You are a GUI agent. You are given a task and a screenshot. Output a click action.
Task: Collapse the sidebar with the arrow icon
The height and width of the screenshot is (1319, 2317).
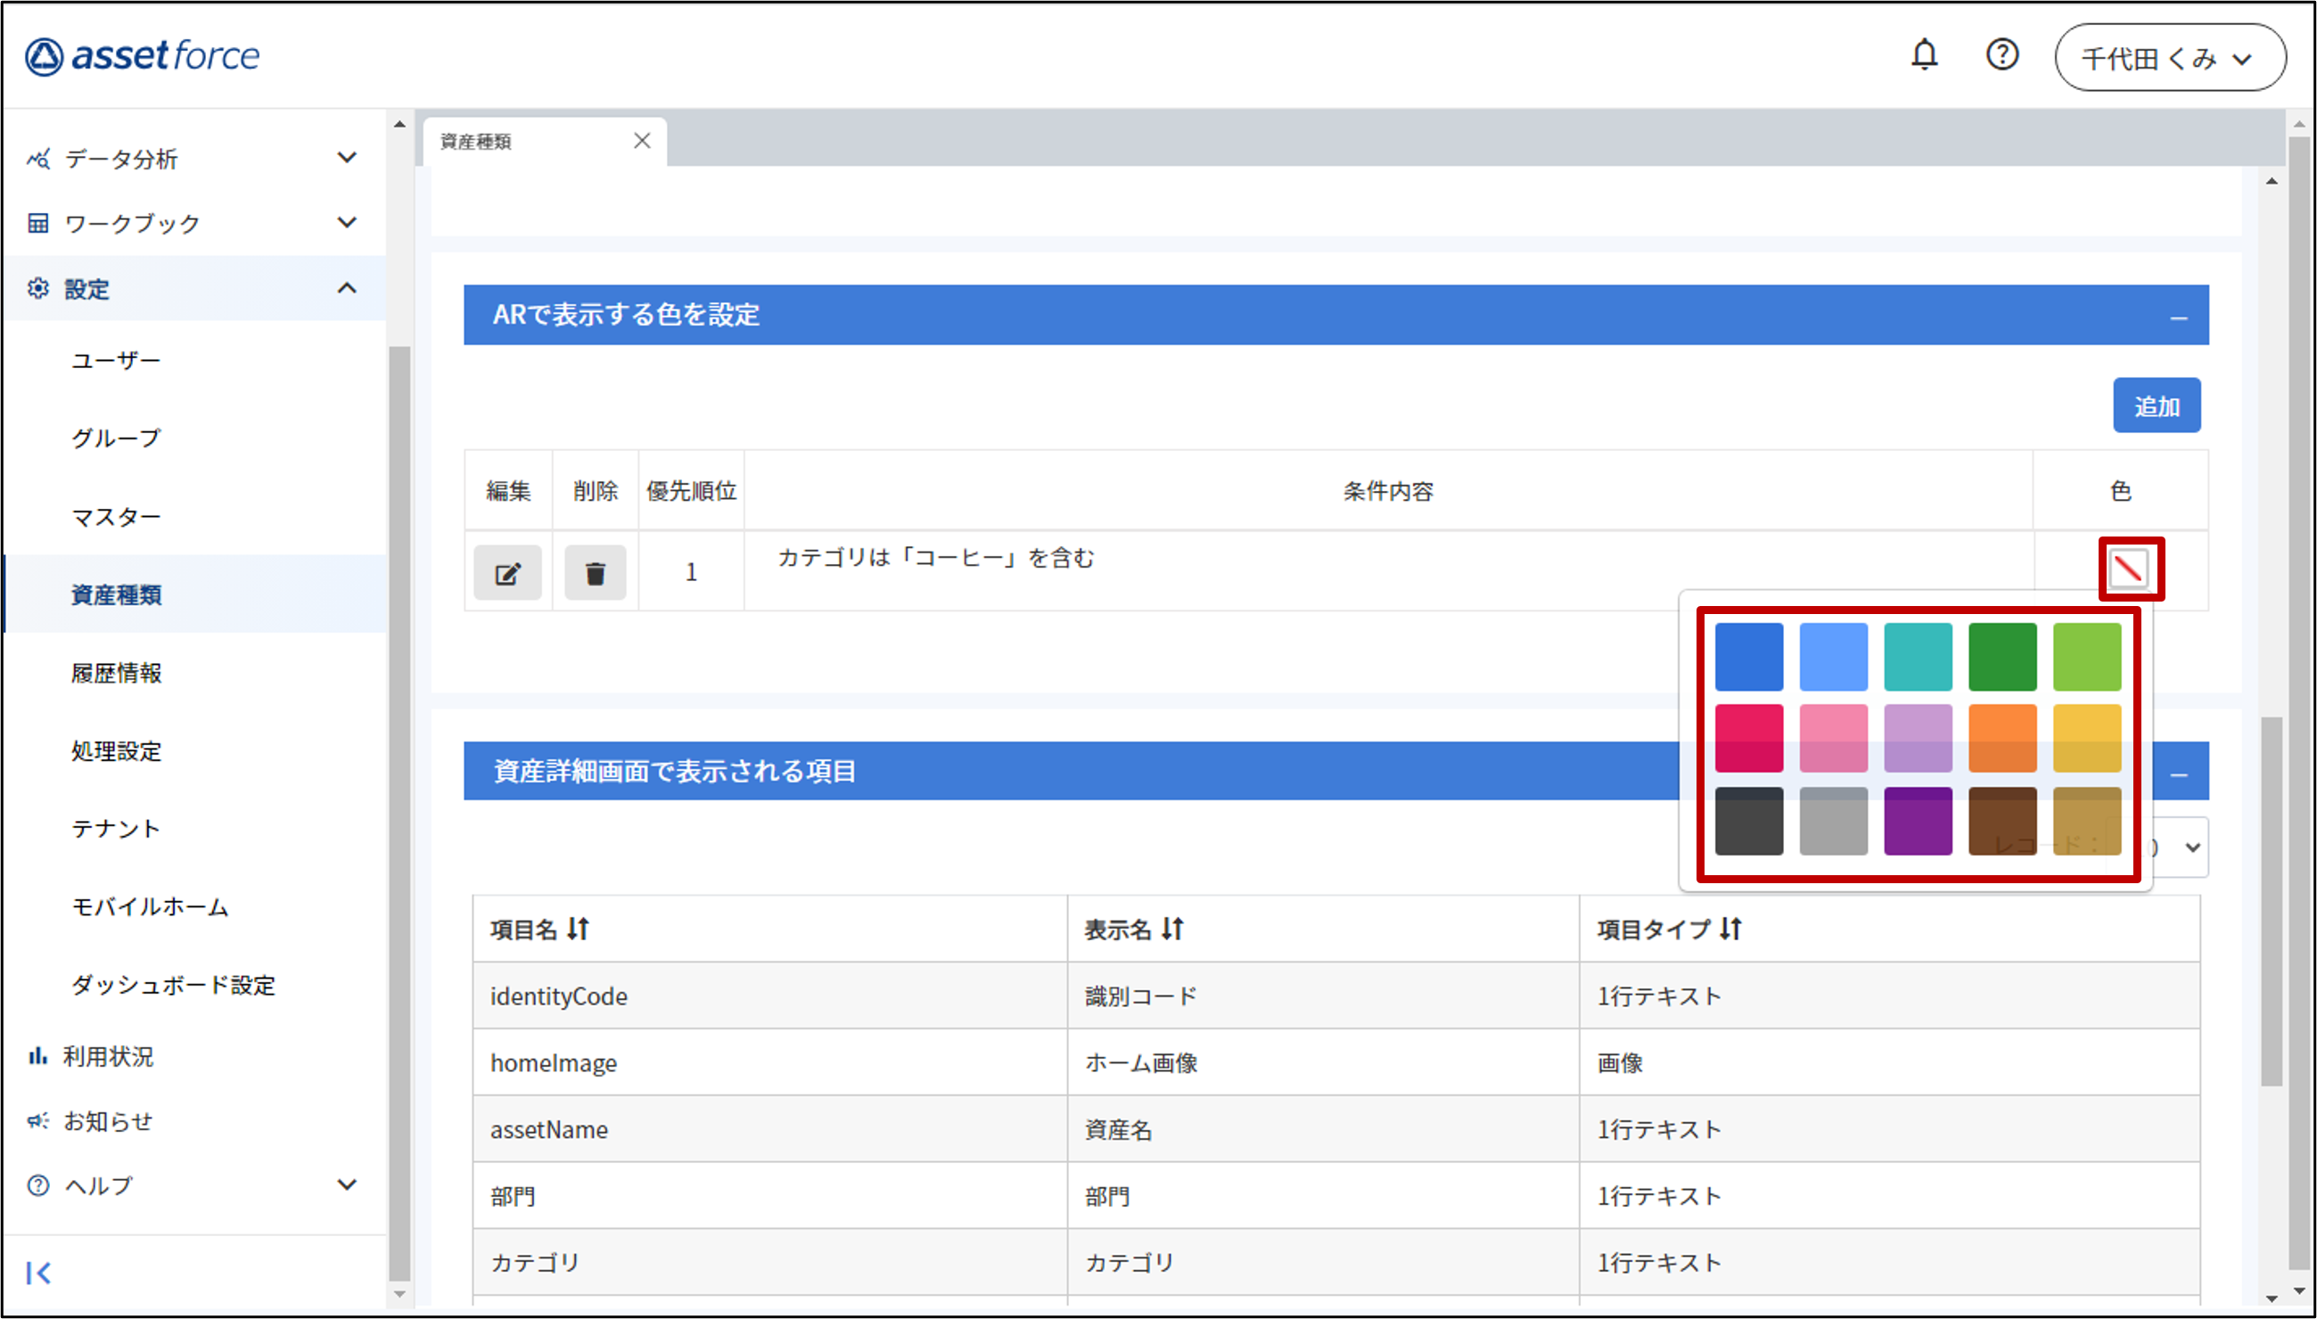tap(38, 1273)
